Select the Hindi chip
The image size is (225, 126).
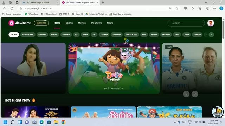click(x=177, y=34)
